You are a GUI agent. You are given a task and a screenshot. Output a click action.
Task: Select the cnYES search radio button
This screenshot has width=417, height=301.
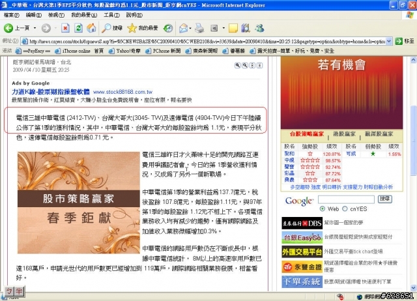pyautogui.click(x=345, y=208)
